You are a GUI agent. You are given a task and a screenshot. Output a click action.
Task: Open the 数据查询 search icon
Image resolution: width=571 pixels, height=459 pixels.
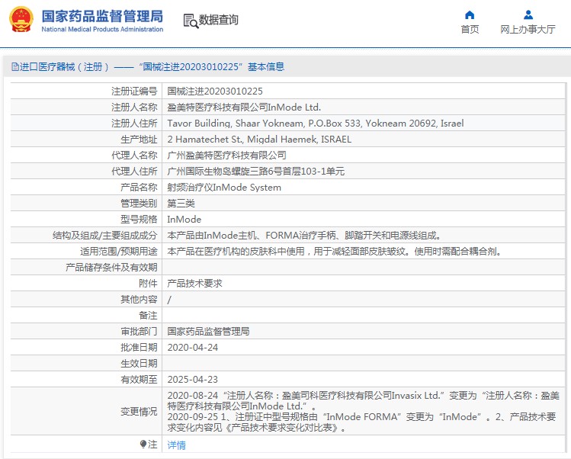click(x=191, y=21)
